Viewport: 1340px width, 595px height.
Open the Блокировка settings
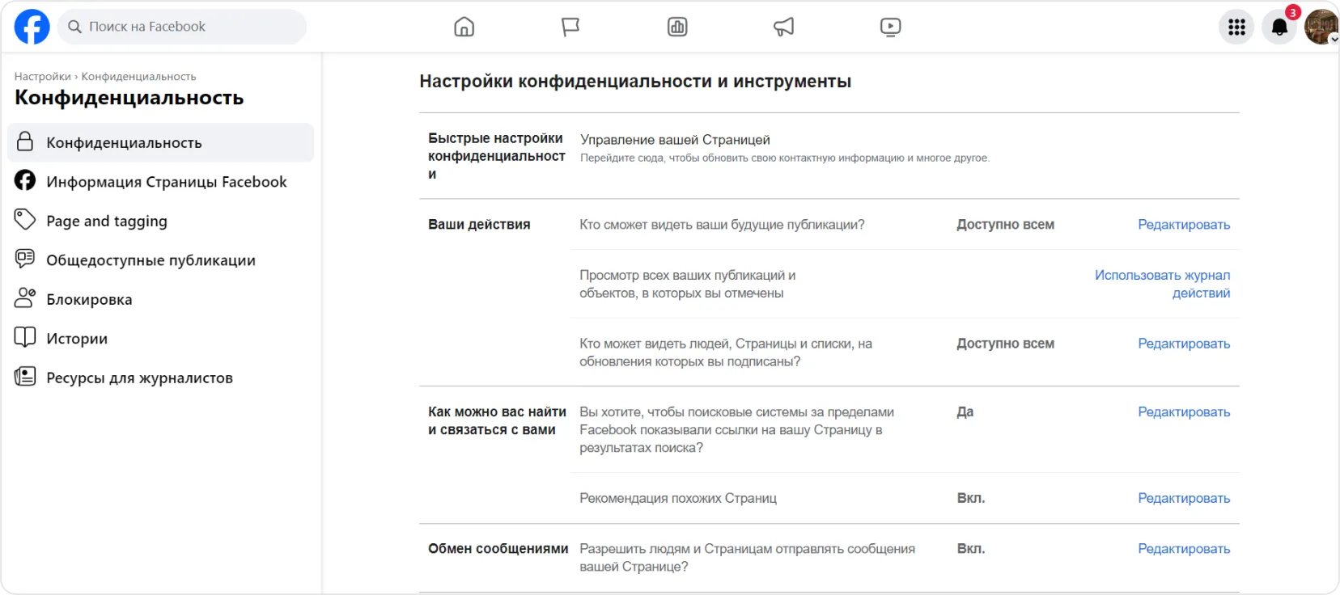click(89, 300)
